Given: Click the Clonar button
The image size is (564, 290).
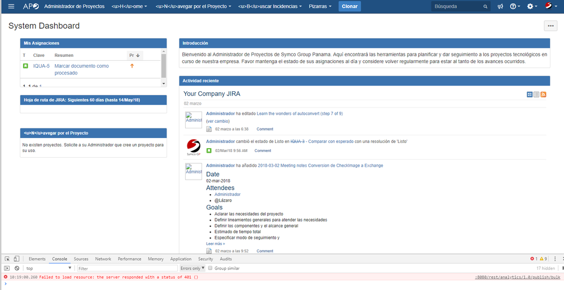Looking at the screenshot, I should point(349,6).
